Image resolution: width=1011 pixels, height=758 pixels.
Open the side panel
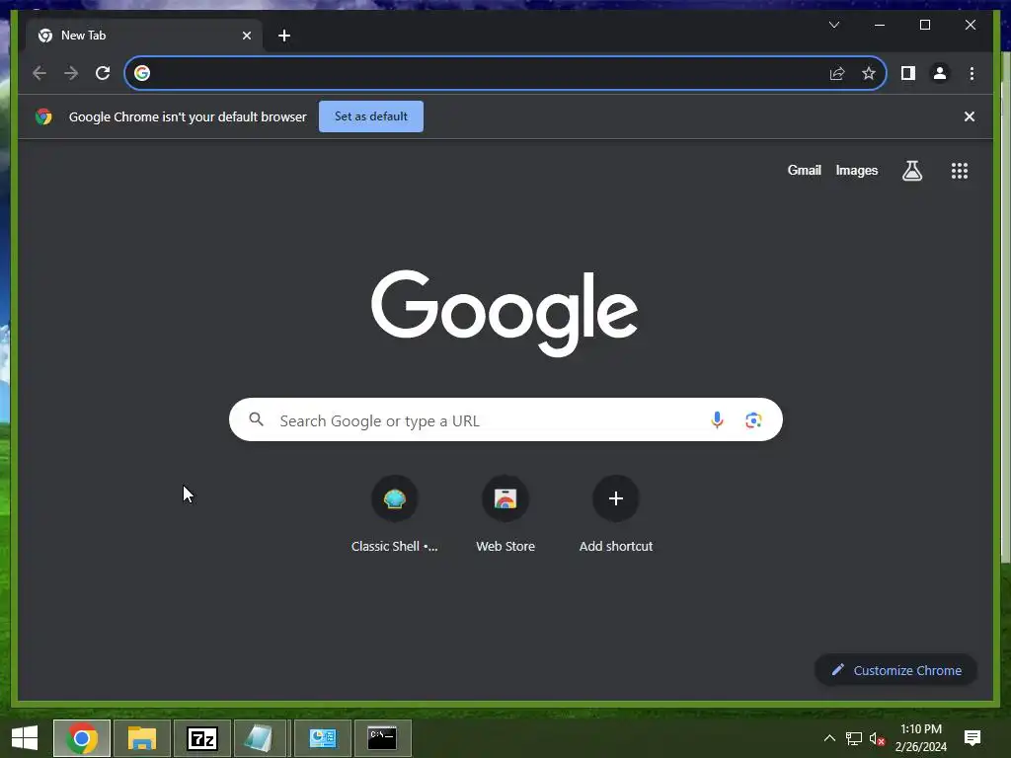tap(908, 73)
